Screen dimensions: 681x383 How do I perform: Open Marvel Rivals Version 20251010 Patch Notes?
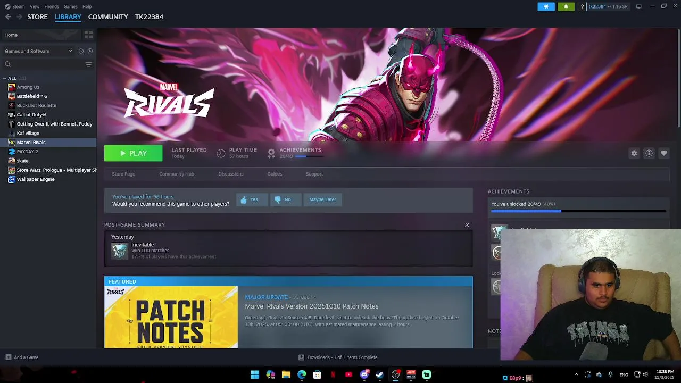[312, 306]
